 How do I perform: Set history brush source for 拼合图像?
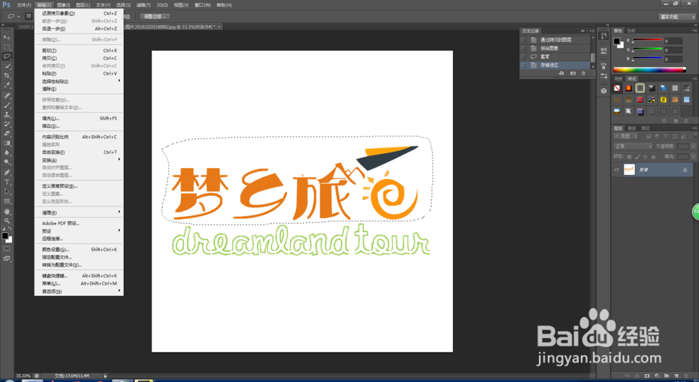pyautogui.click(x=524, y=48)
